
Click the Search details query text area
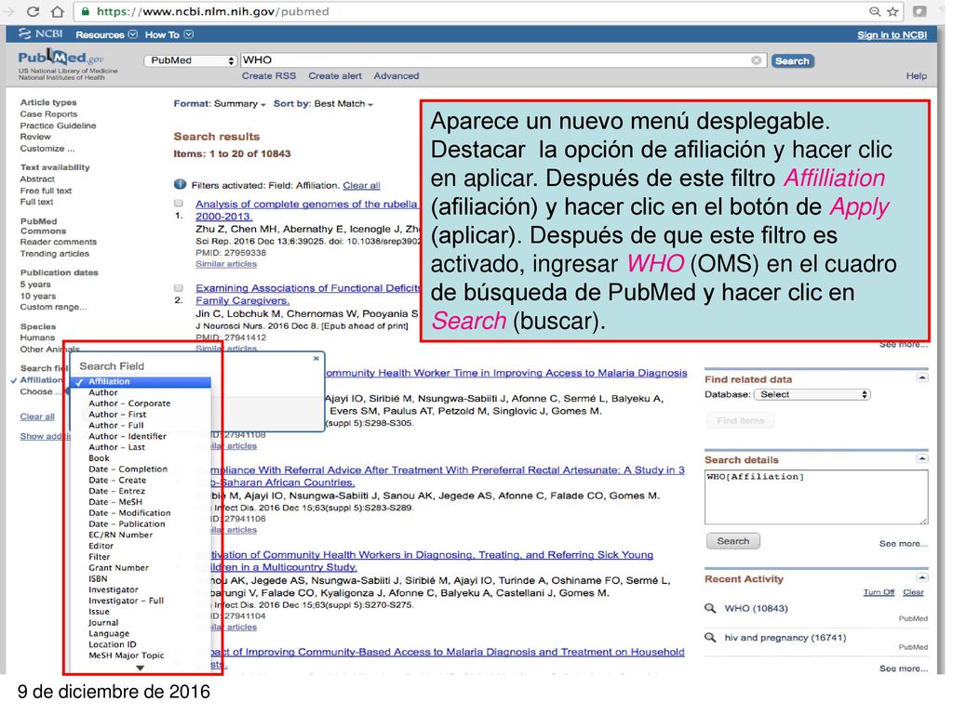(816, 496)
